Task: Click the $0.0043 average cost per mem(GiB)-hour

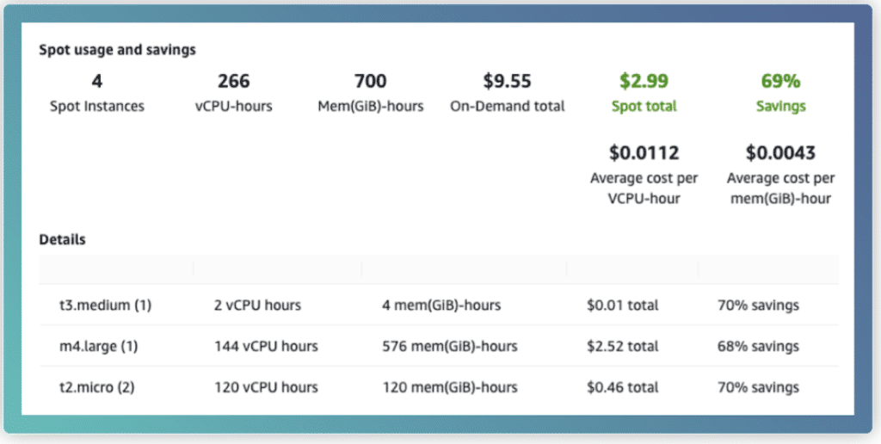Action: (780, 154)
